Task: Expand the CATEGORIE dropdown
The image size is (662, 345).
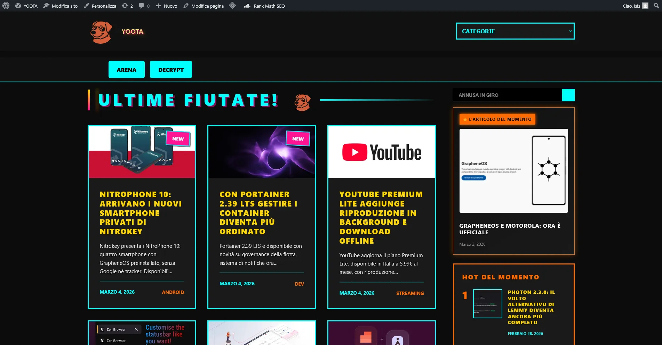Action: 515,31
